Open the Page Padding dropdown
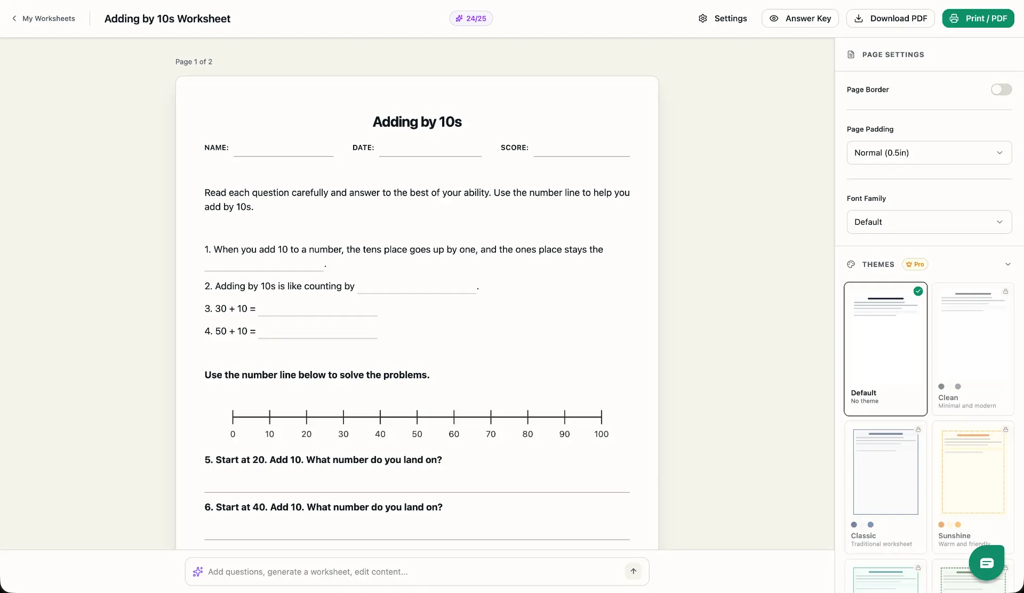Image resolution: width=1024 pixels, height=593 pixels. tap(929, 153)
